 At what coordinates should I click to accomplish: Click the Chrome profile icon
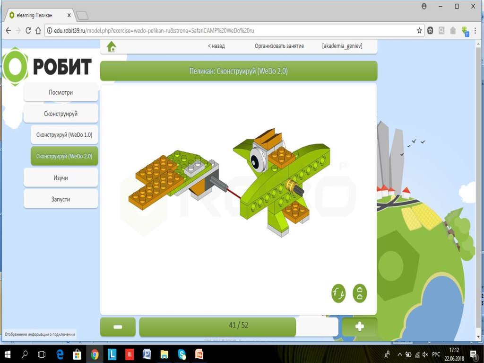coord(424,6)
